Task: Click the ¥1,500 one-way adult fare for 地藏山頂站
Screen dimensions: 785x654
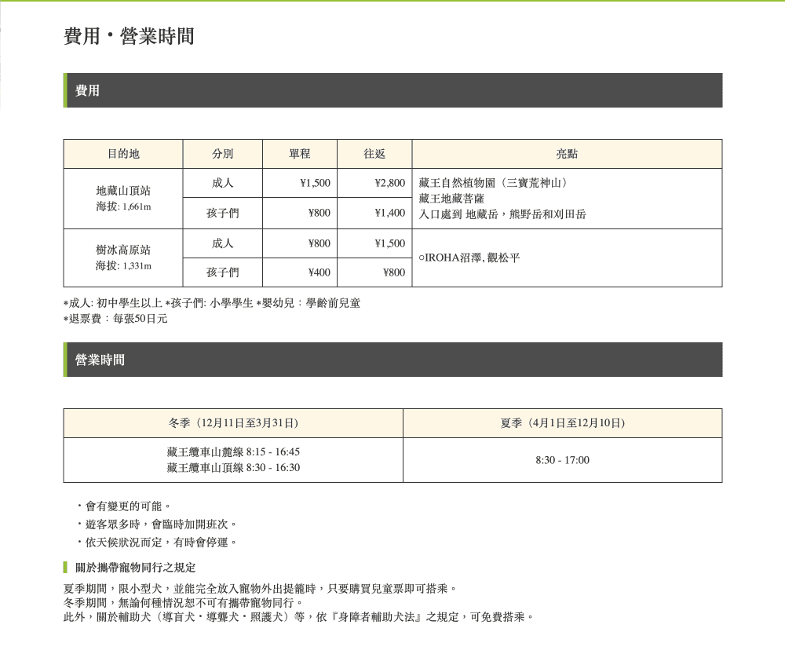Action: click(x=316, y=183)
